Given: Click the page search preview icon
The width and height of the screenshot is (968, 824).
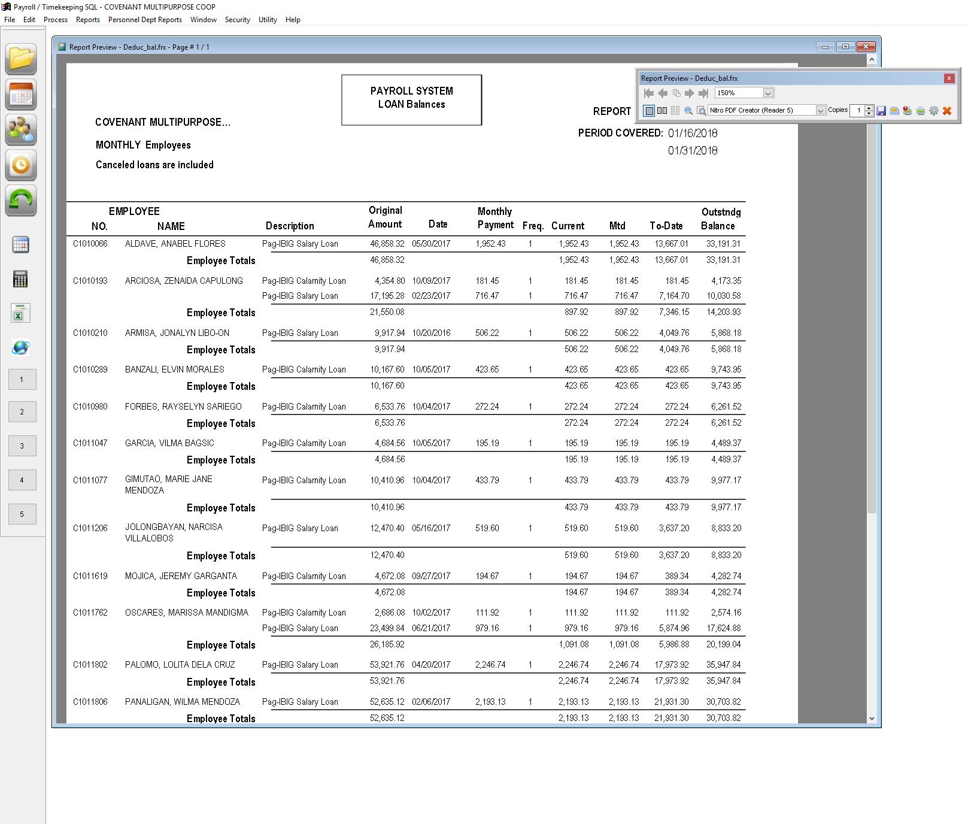Looking at the screenshot, I should pos(702,111).
